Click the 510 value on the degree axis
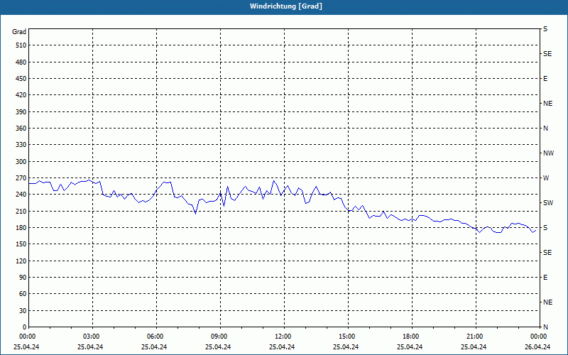This screenshot has height=355, width=568. point(21,45)
